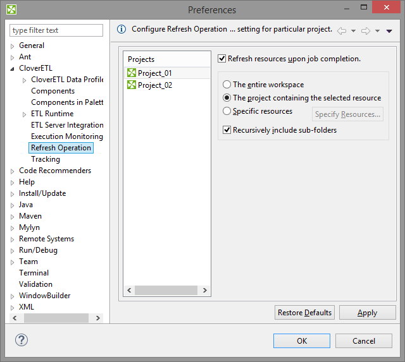405x362 pixels.
Task: Open the Tracking preference page
Action: click(x=46, y=159)
